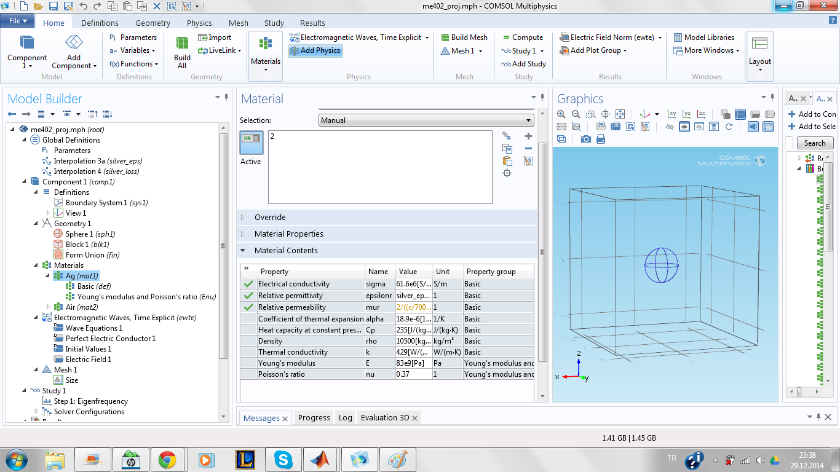Viewport: 840px width, 472px height.
Task: Open the Selection Manual dropdown
Action: coord(426,120)
